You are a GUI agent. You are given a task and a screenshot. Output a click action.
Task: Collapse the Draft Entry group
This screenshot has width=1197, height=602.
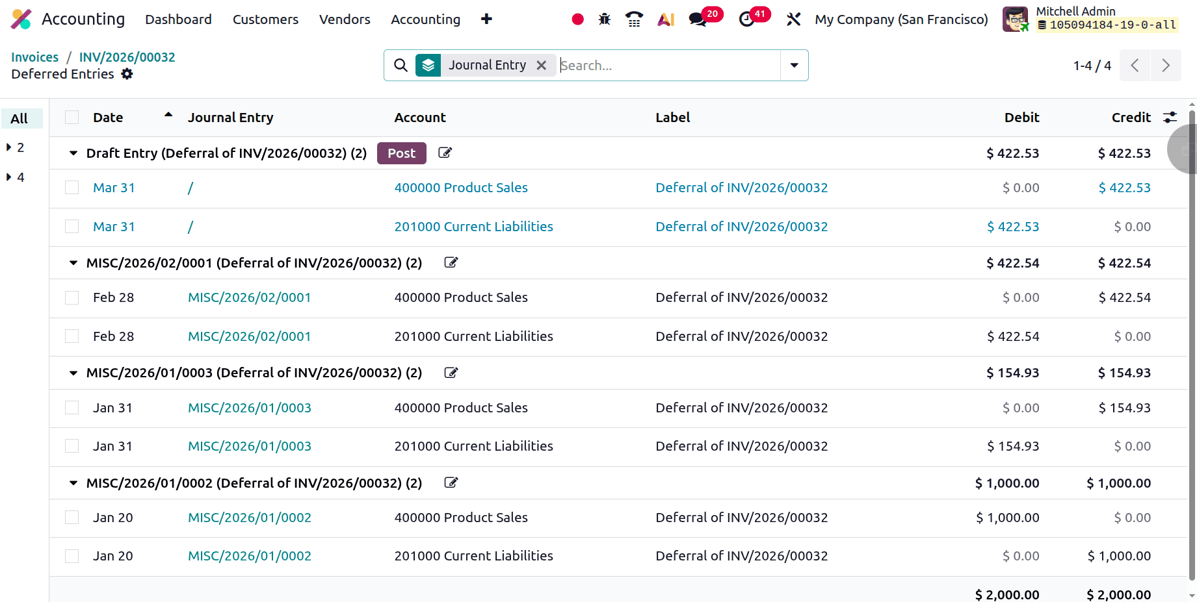tap(72, 153)
